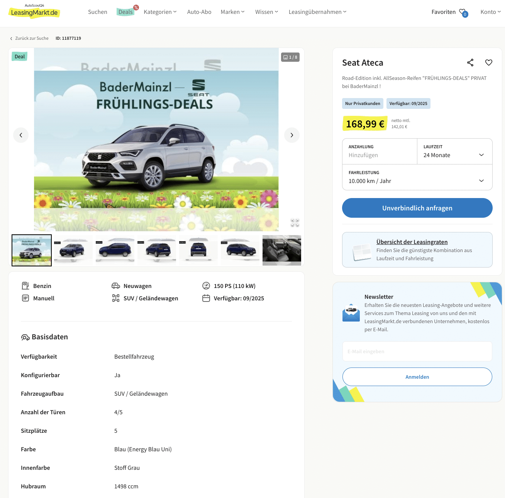
Task: Open Übersicht der Leasingraten link
Action: pyautogui.click(x=412, y=242)
